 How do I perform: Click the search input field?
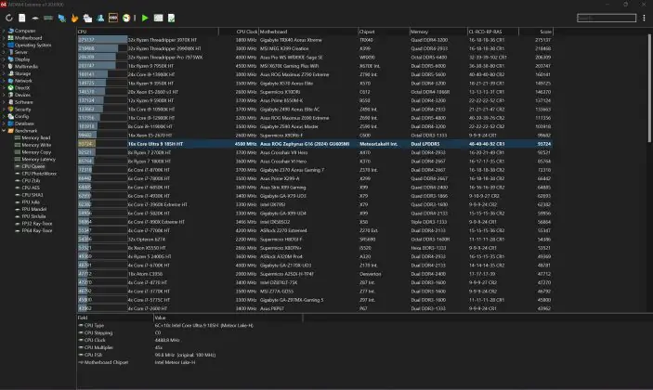tap(607, 18)
